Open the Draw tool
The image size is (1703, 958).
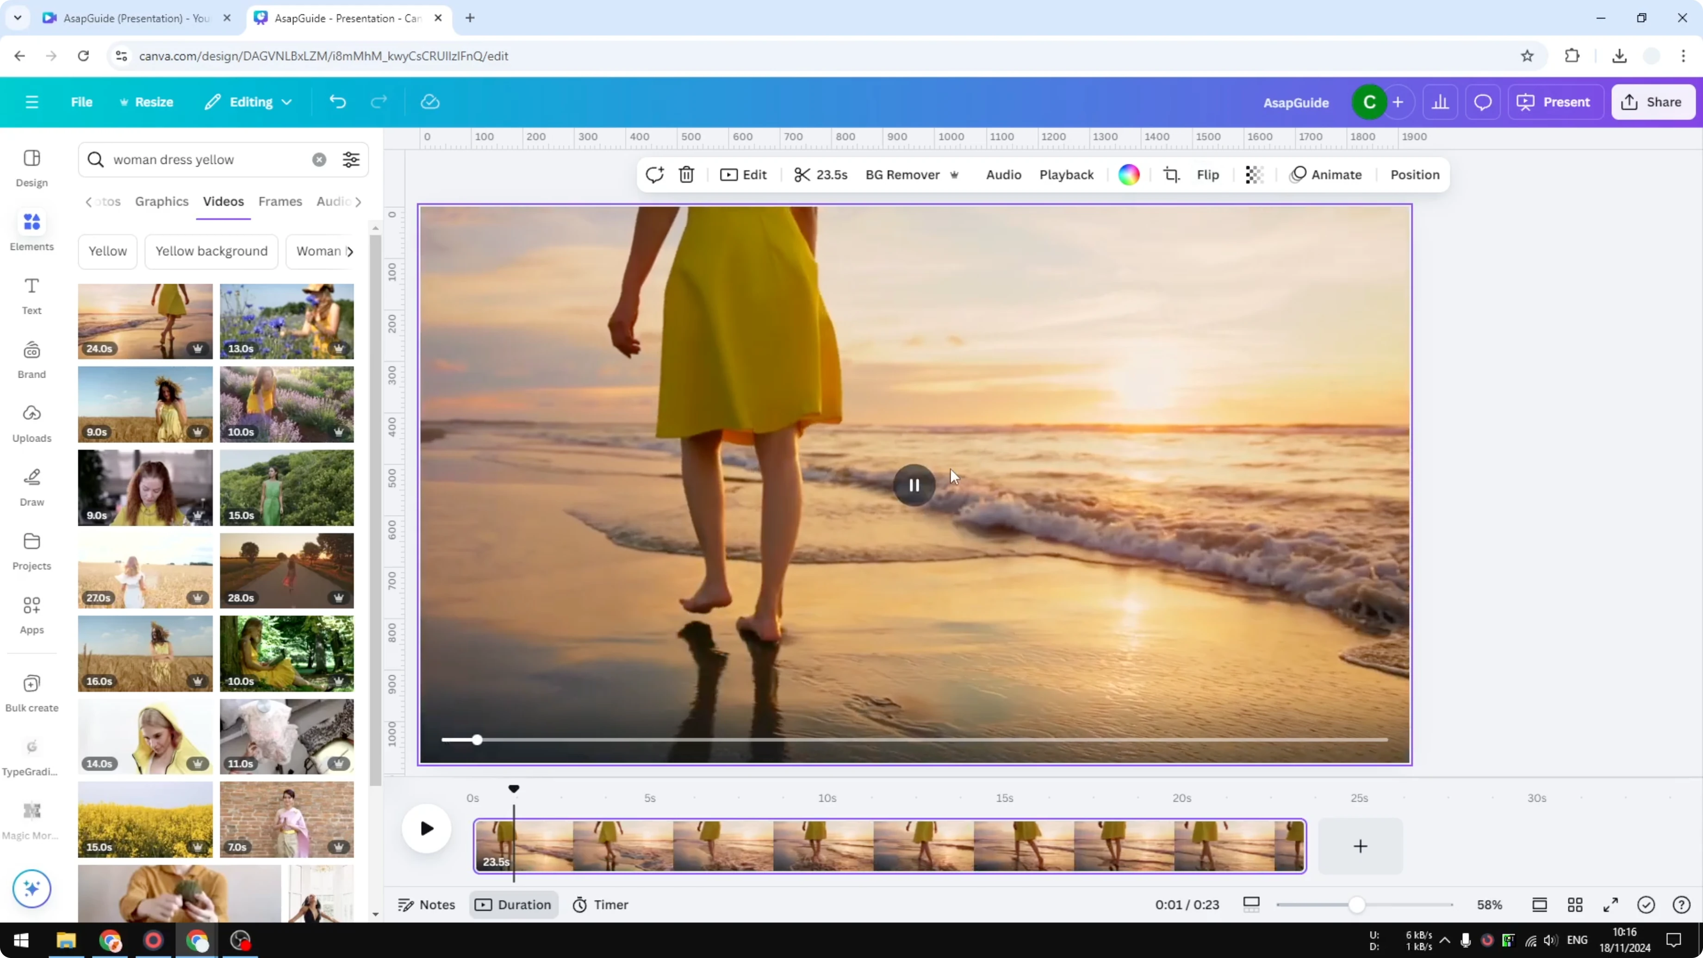tap(31, 486)
